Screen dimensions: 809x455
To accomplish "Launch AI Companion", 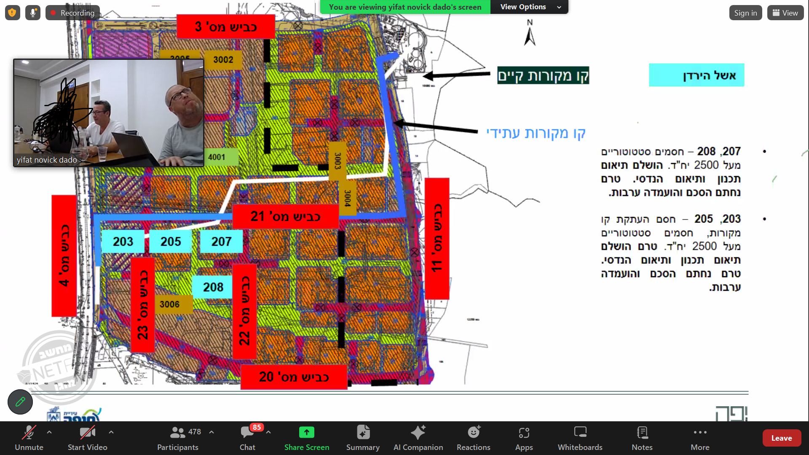I will pos(418,438).
